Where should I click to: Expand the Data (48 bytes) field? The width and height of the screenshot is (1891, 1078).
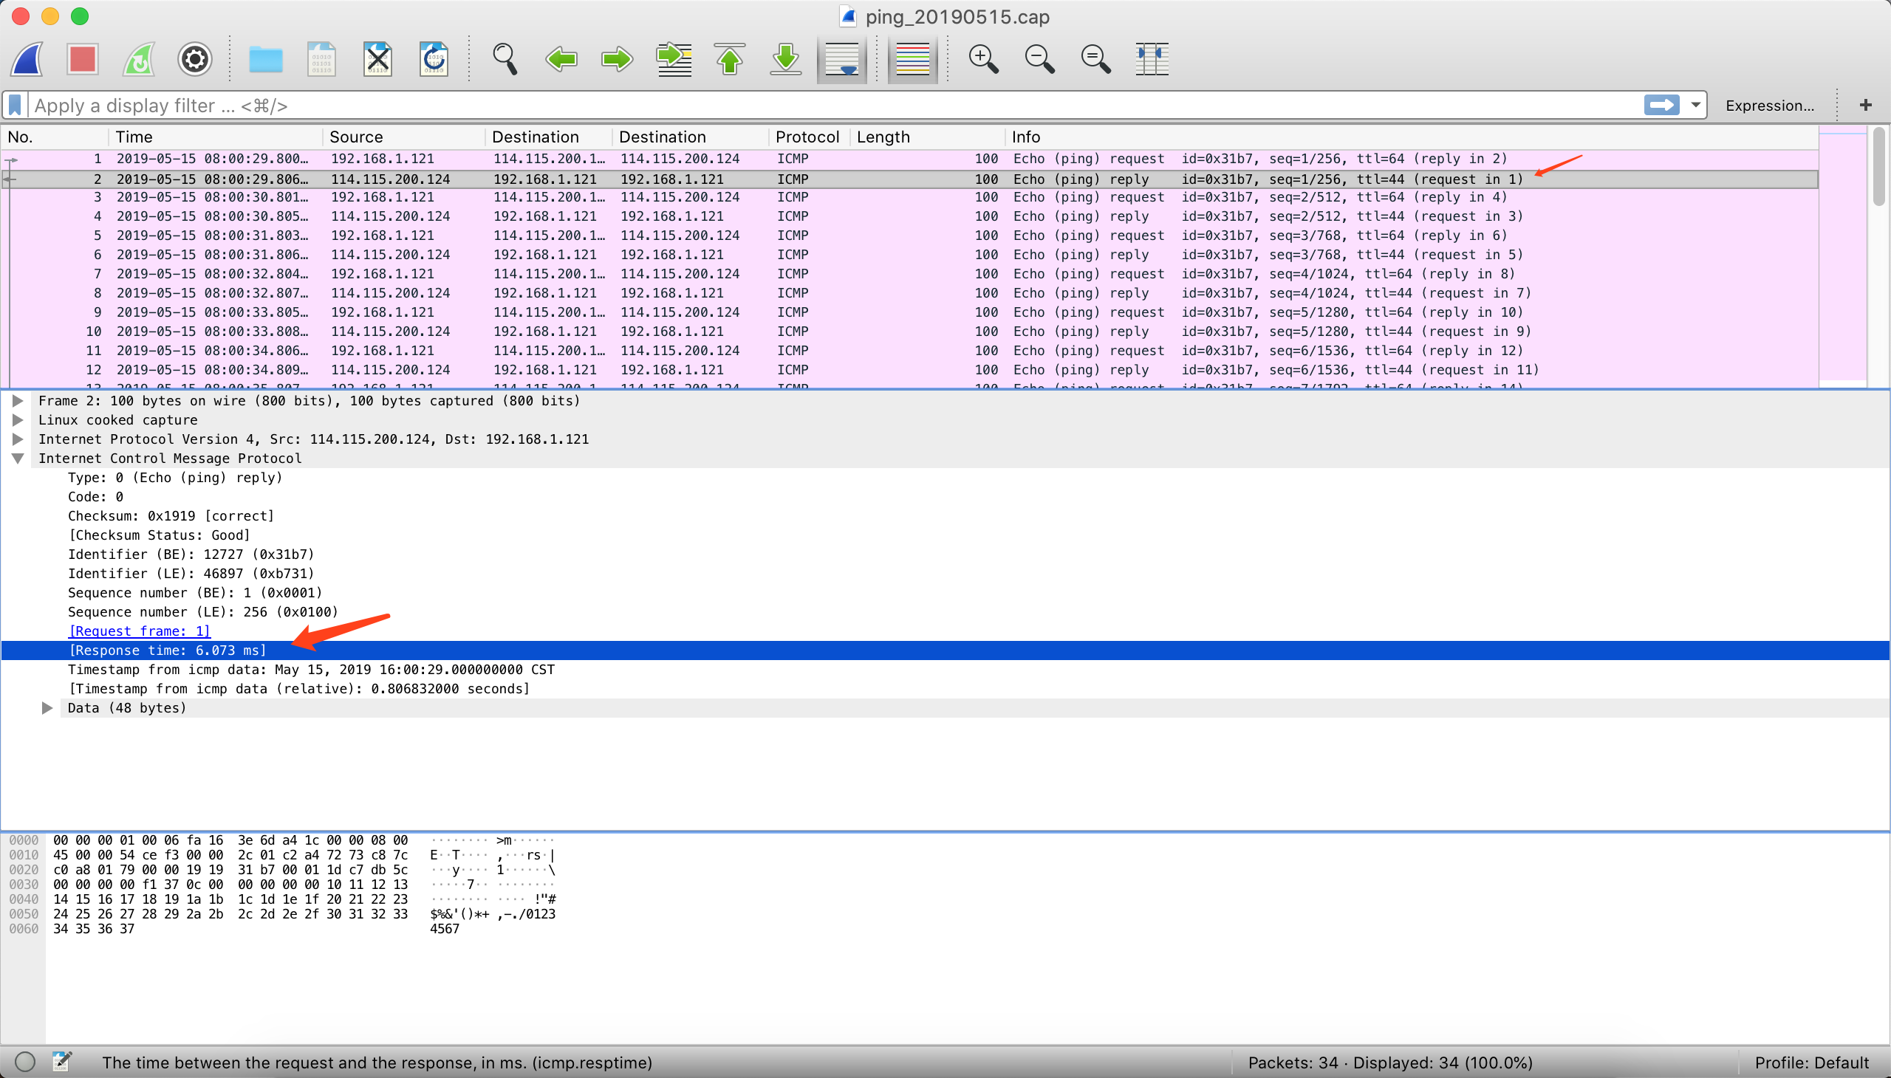pyautogui.click(x=46, y=707)
